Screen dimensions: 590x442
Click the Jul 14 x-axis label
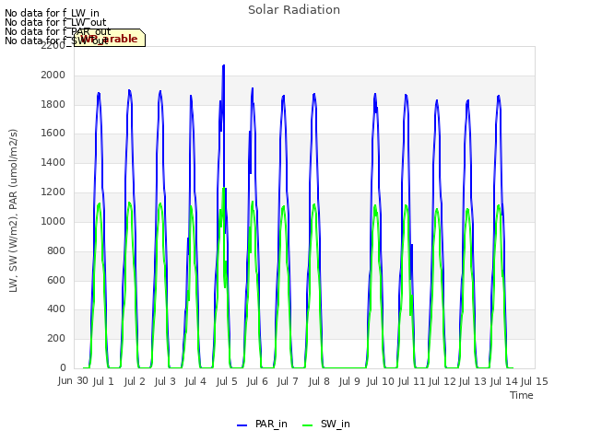504,382
